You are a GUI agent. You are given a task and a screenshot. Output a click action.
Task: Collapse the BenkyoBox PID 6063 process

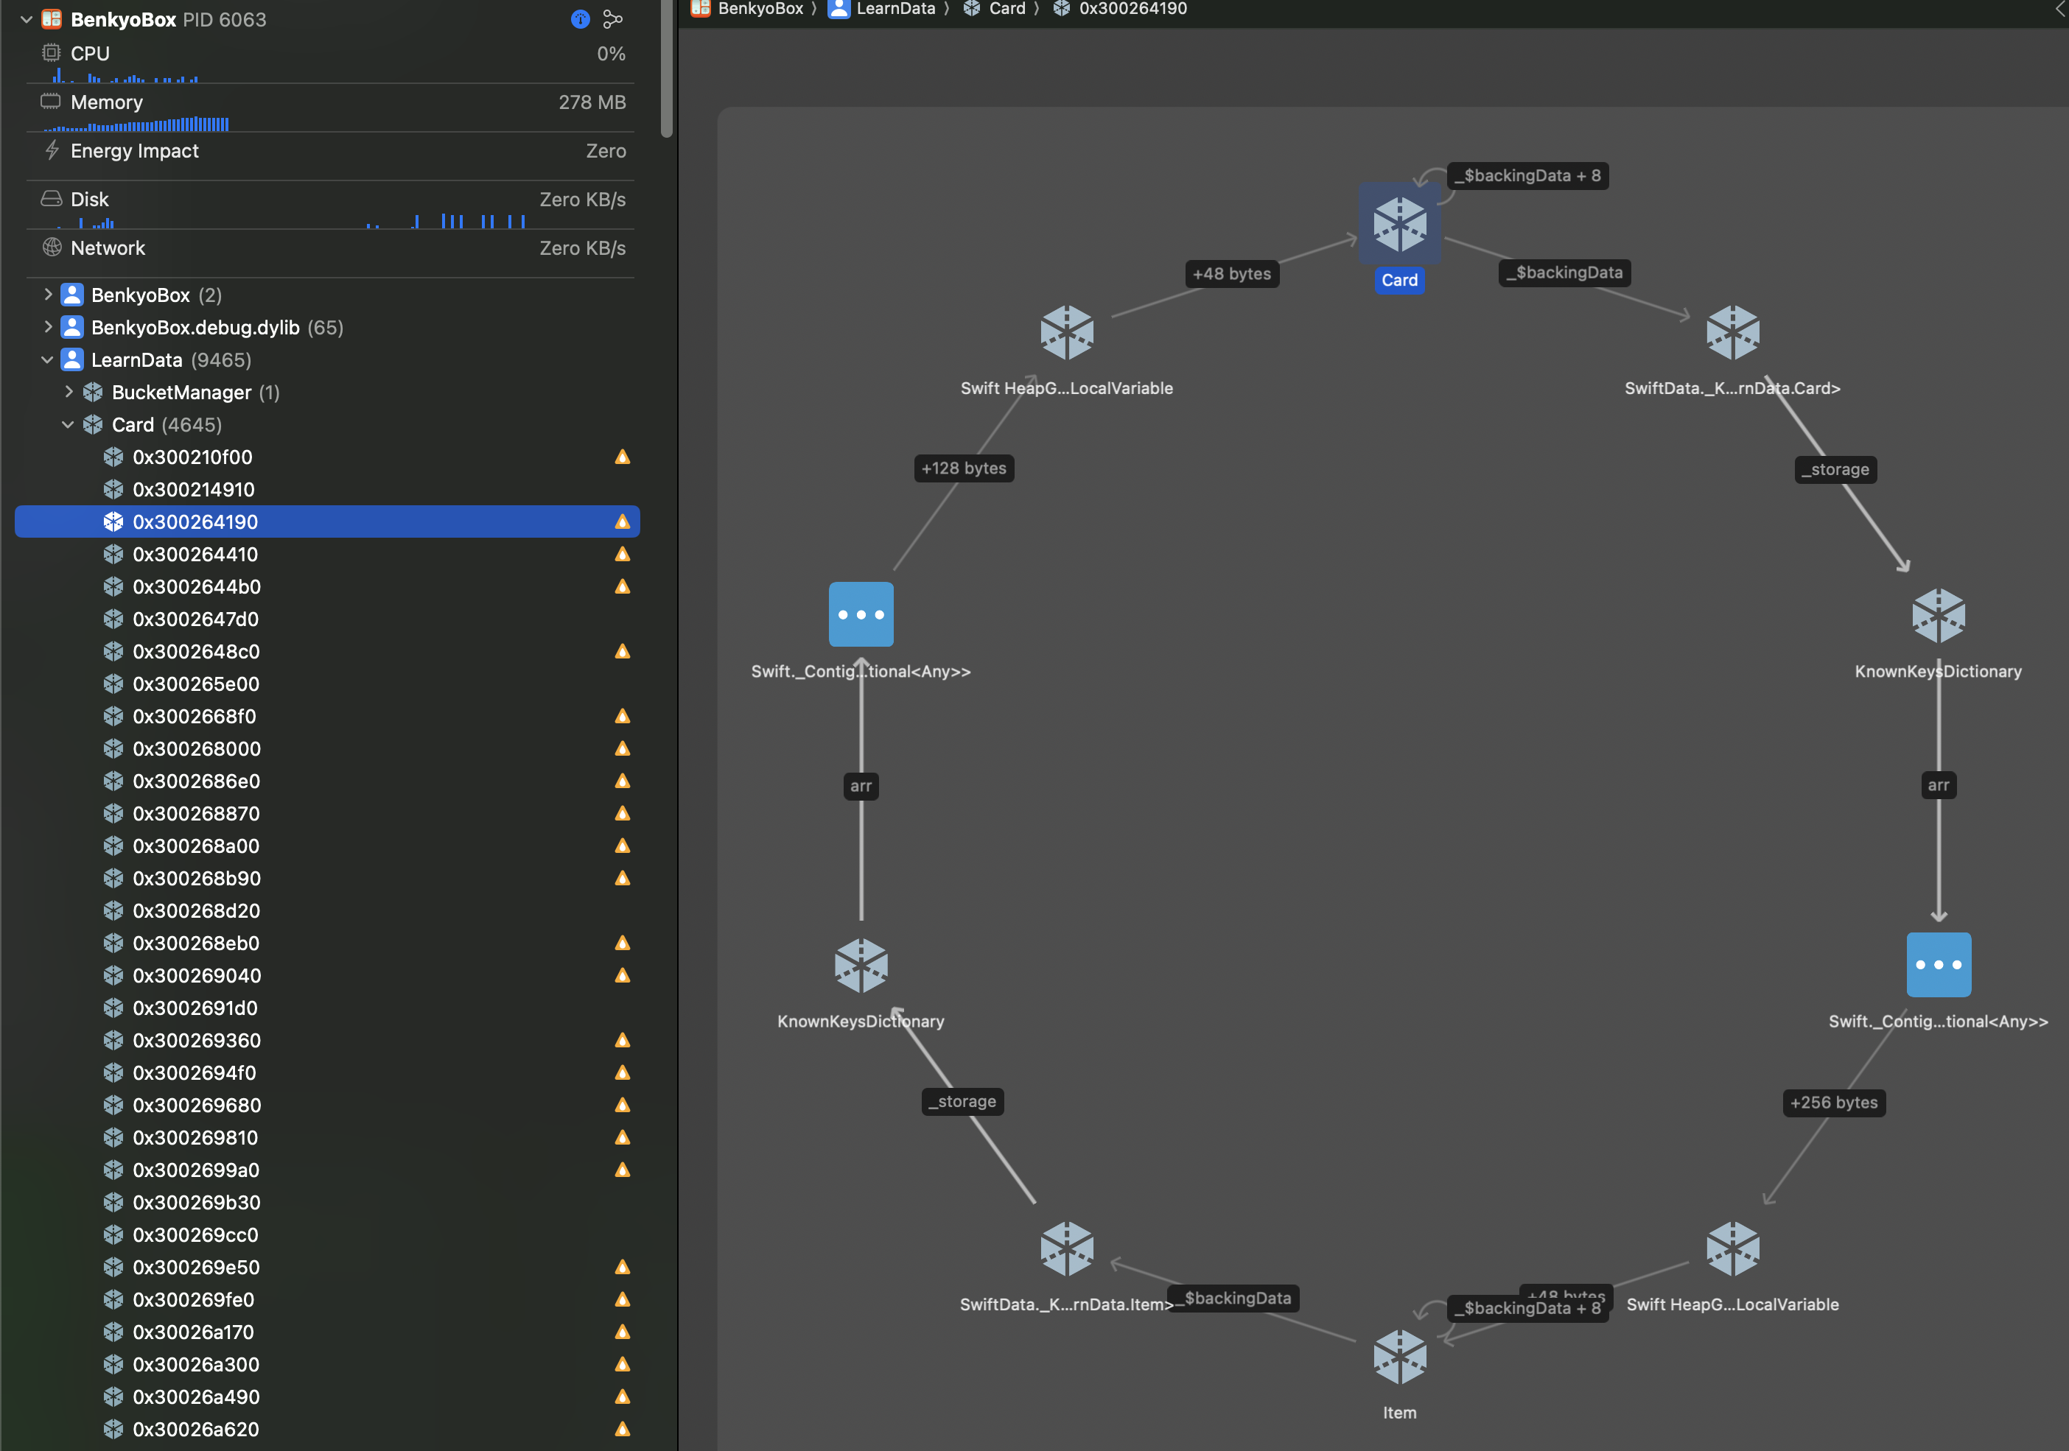[26, 19]
